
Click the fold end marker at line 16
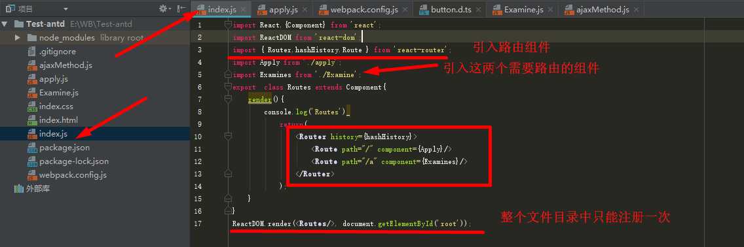(x=228, y=210)
